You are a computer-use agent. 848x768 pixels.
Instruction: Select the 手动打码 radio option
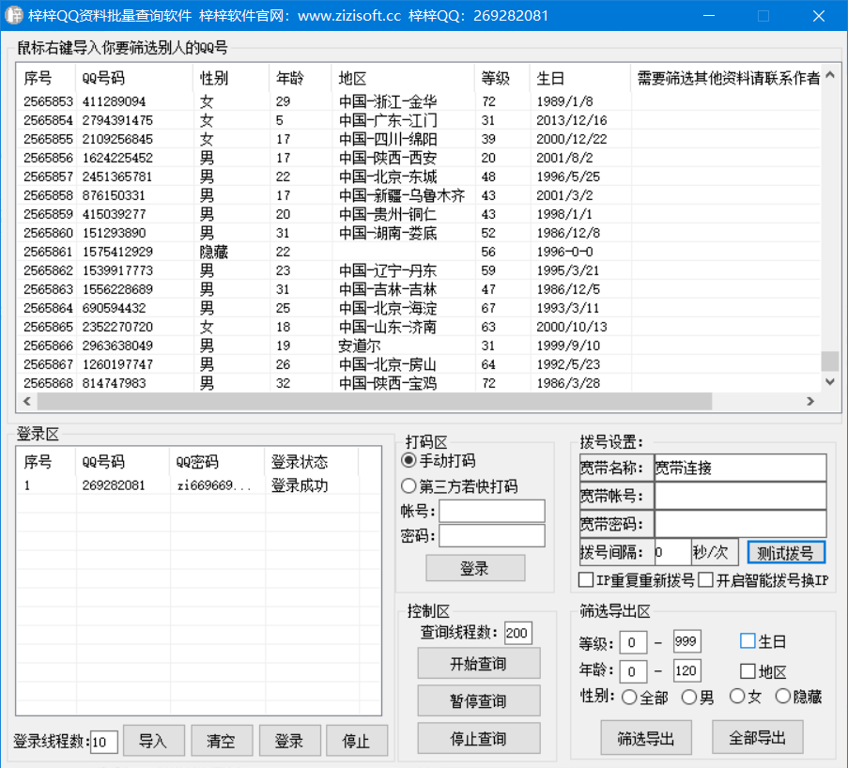(x=409, y=460)
